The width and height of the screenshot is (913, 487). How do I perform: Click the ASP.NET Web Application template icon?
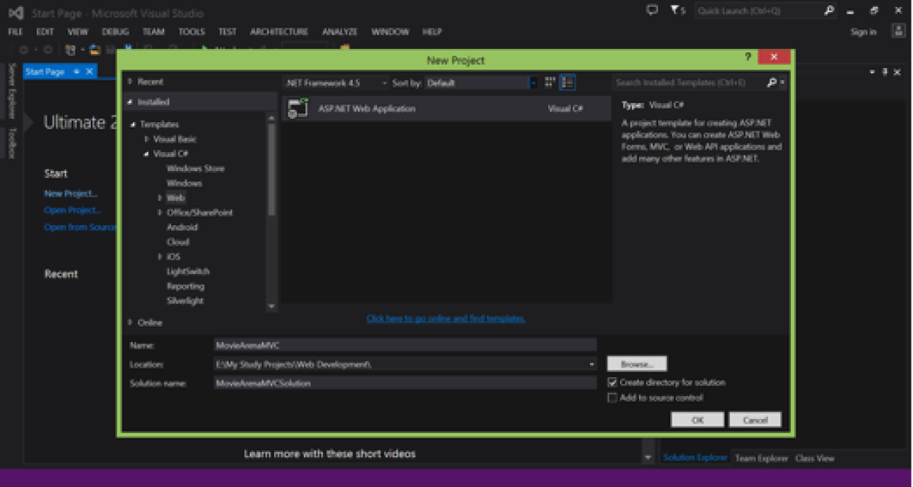point(298,109)
